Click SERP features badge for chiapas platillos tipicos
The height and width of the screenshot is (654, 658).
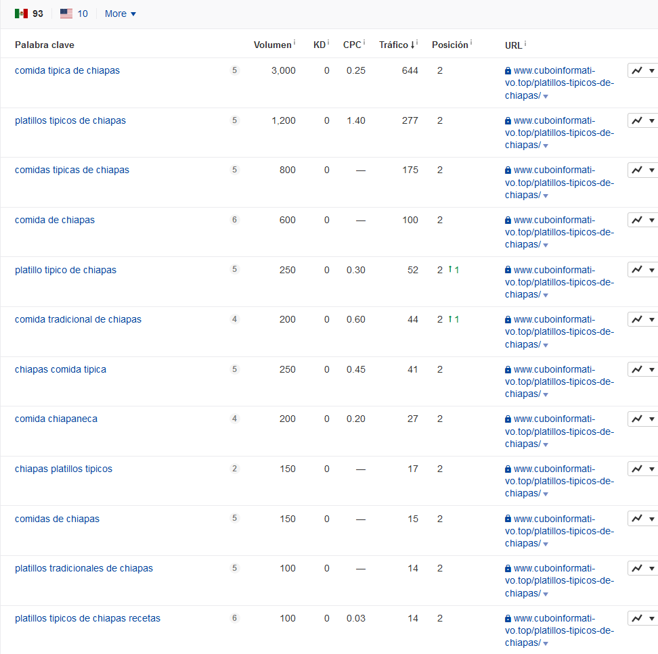tap(235, 469)
